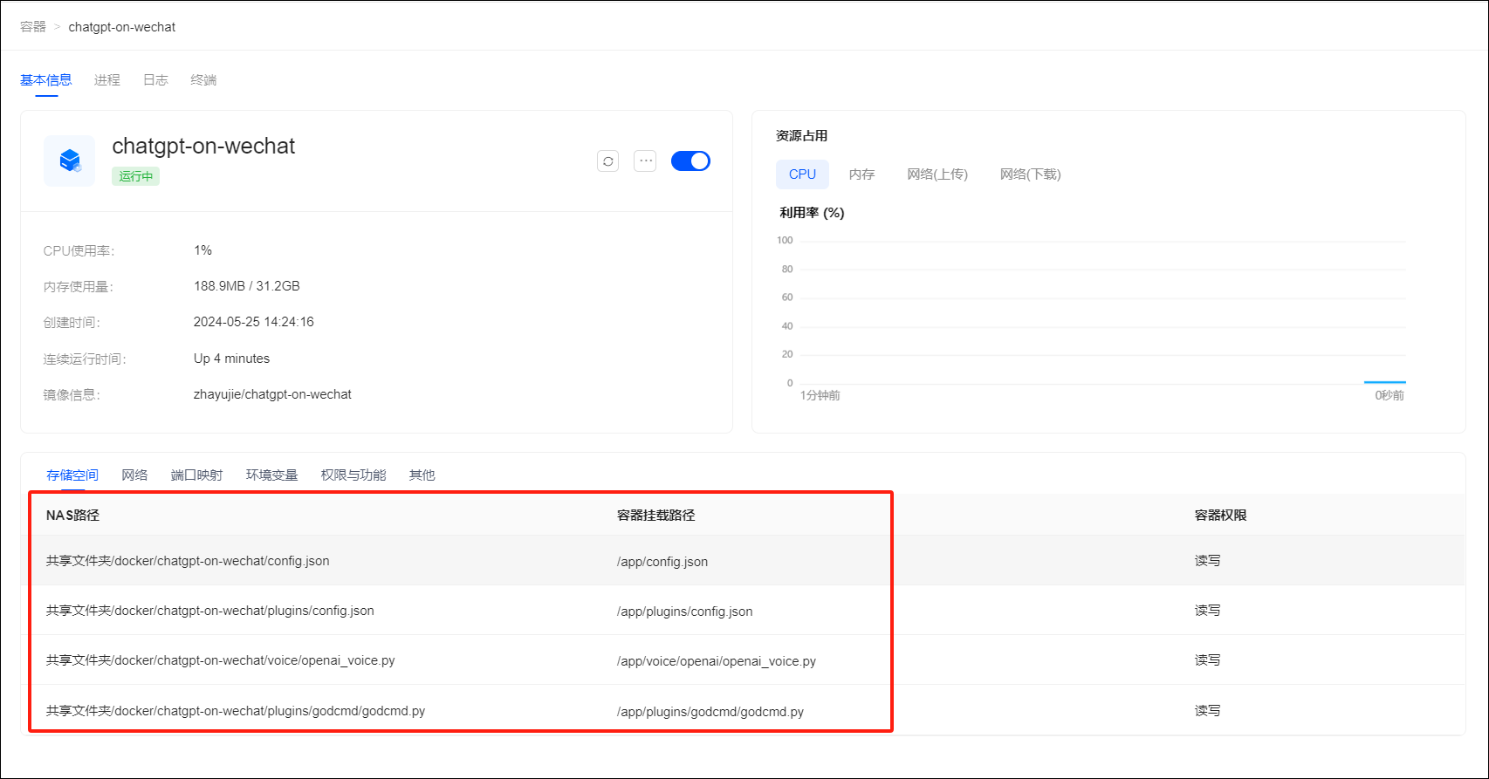Show the 内存 usage chart
Screen dimensions: 1489x779
(861, 174)
